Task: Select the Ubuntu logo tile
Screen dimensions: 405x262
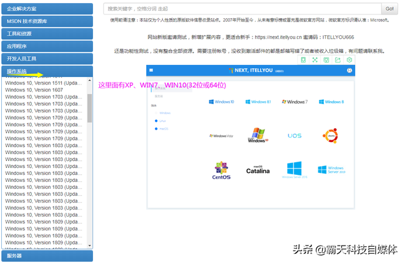Action: coord(330,136)
